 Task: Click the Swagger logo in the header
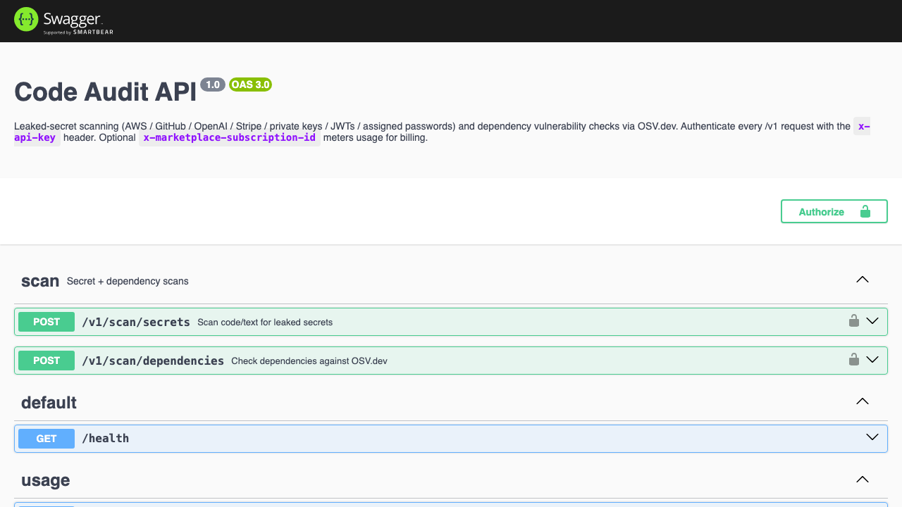(63, 20)
